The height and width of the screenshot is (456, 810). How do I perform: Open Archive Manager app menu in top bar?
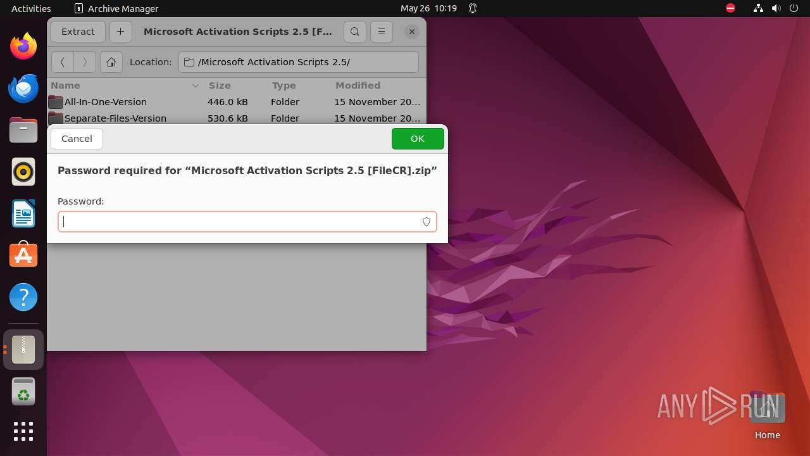click(116, 8)
